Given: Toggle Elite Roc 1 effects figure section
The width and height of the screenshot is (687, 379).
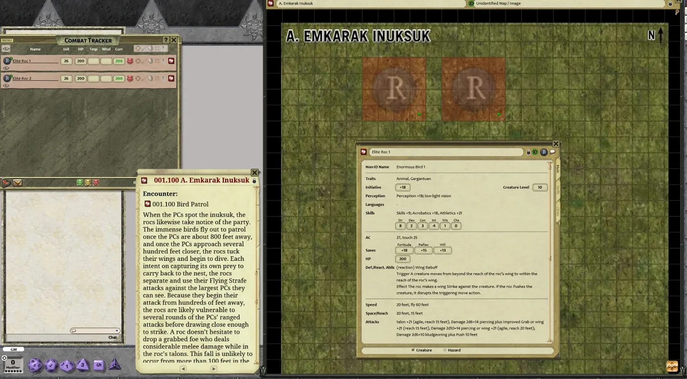Looking at the screenshot, I should (163, 61).
